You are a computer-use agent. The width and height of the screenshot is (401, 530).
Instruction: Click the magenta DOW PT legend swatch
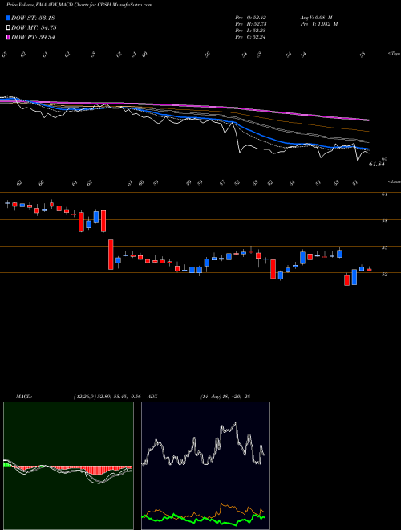point(8,37)
